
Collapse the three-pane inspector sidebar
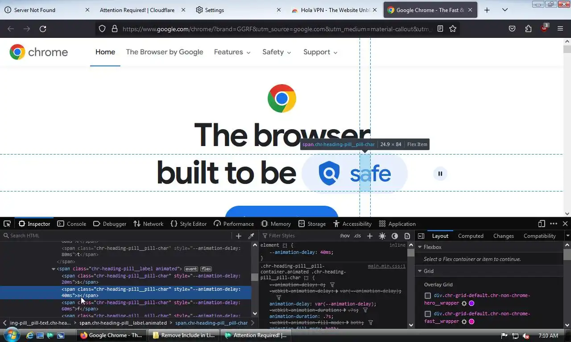421,236
